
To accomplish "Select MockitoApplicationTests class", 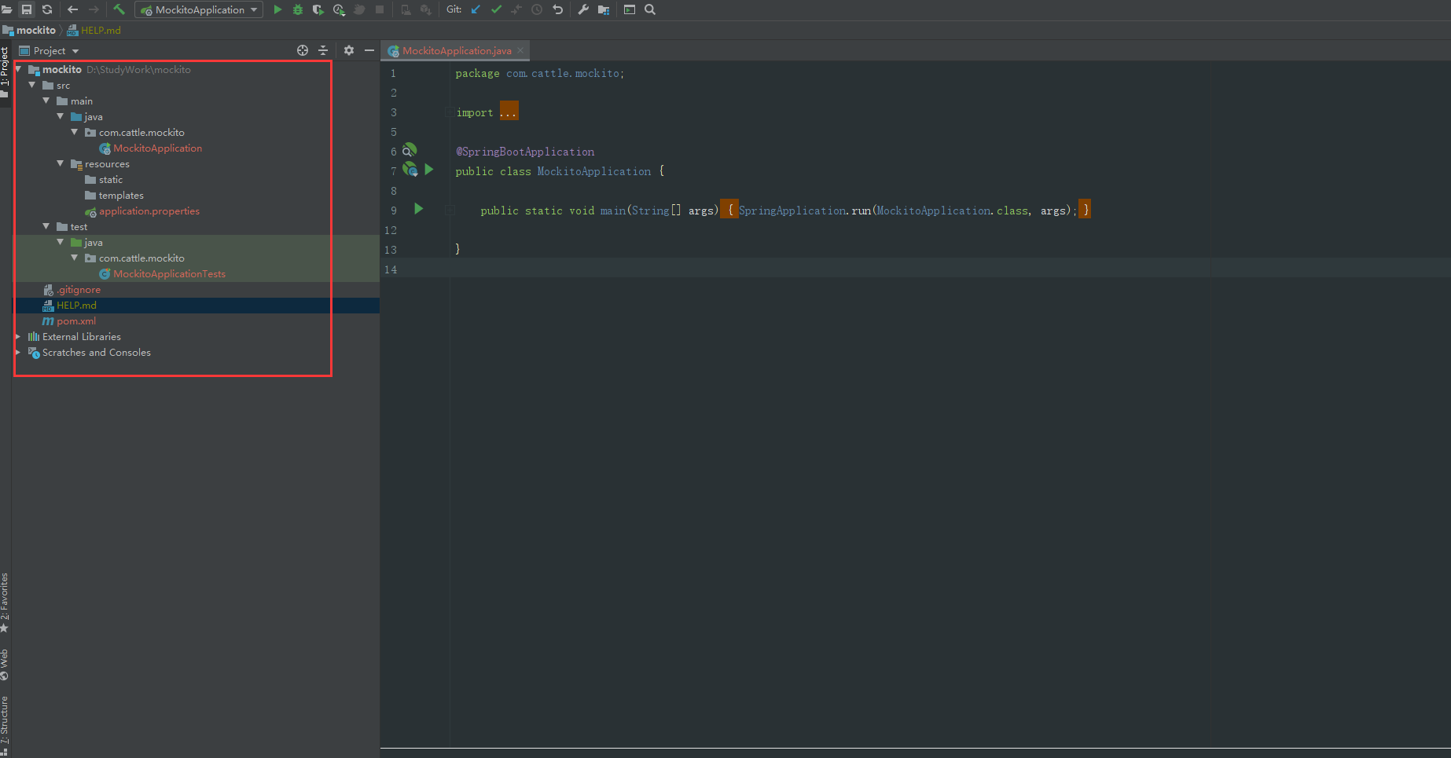I will click(169, 273).
